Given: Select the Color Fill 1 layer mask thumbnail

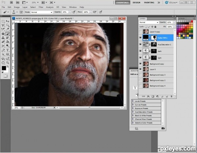Looking at the screenshot, I should click(x=154, y=38).
